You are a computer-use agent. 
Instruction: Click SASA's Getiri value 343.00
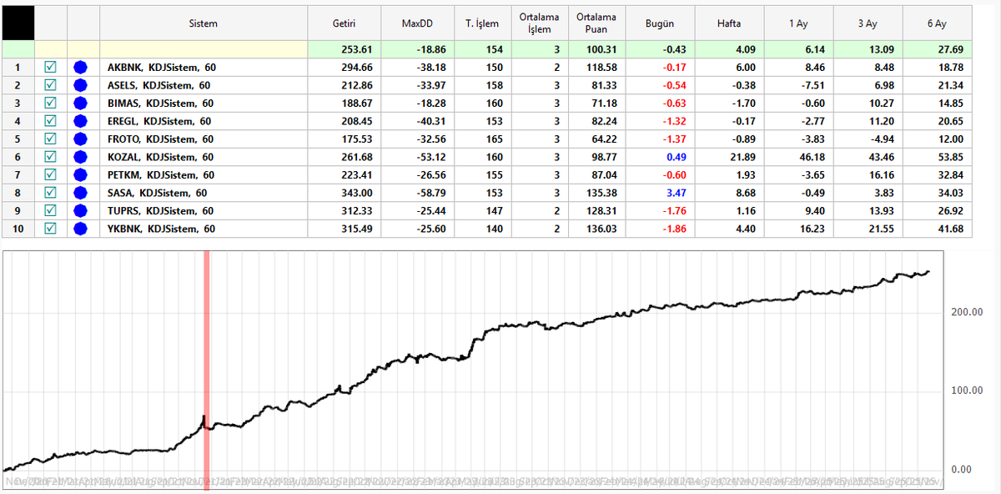(356, 193)
